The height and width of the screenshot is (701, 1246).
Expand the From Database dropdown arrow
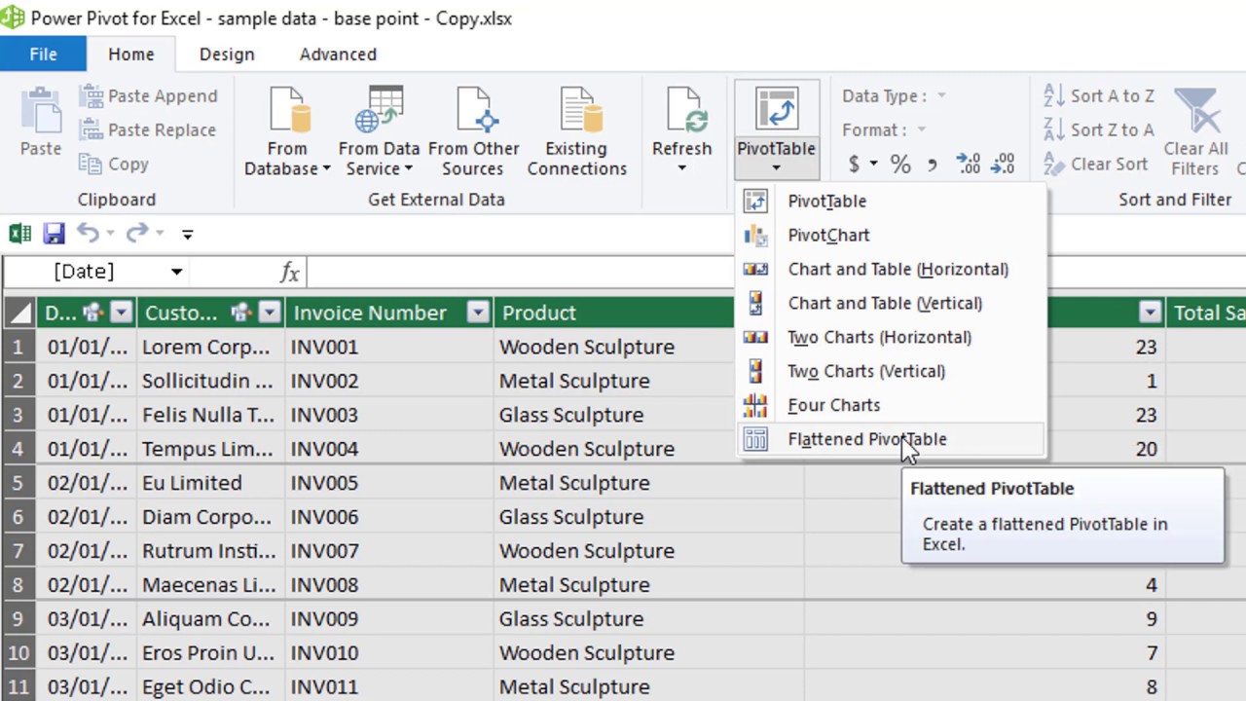326,169
